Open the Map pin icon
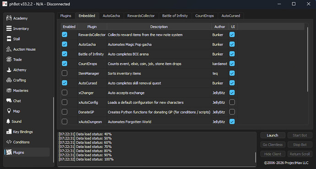Image resolution: width=316 pixels, height=169 pixels. [x=9, y=111]
